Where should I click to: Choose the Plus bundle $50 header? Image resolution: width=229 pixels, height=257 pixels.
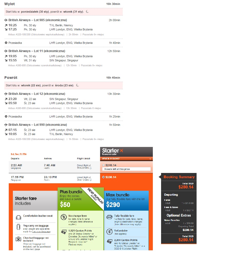click(81, 199)
